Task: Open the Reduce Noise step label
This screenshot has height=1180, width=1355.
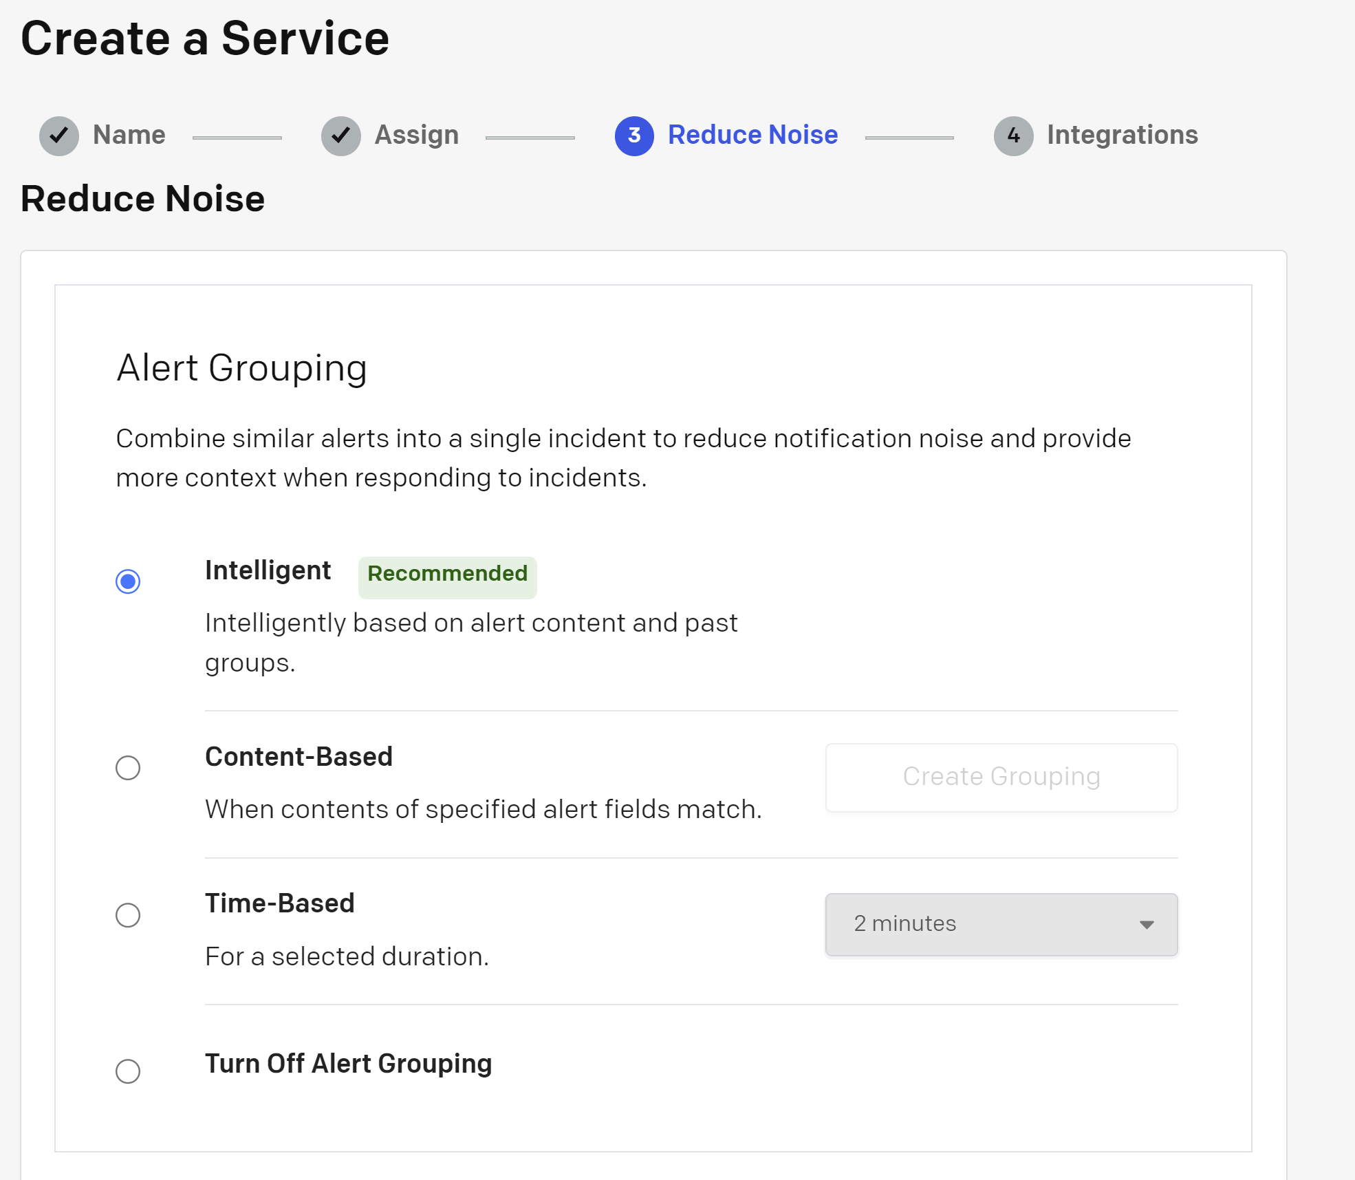Action: (753, 135)
